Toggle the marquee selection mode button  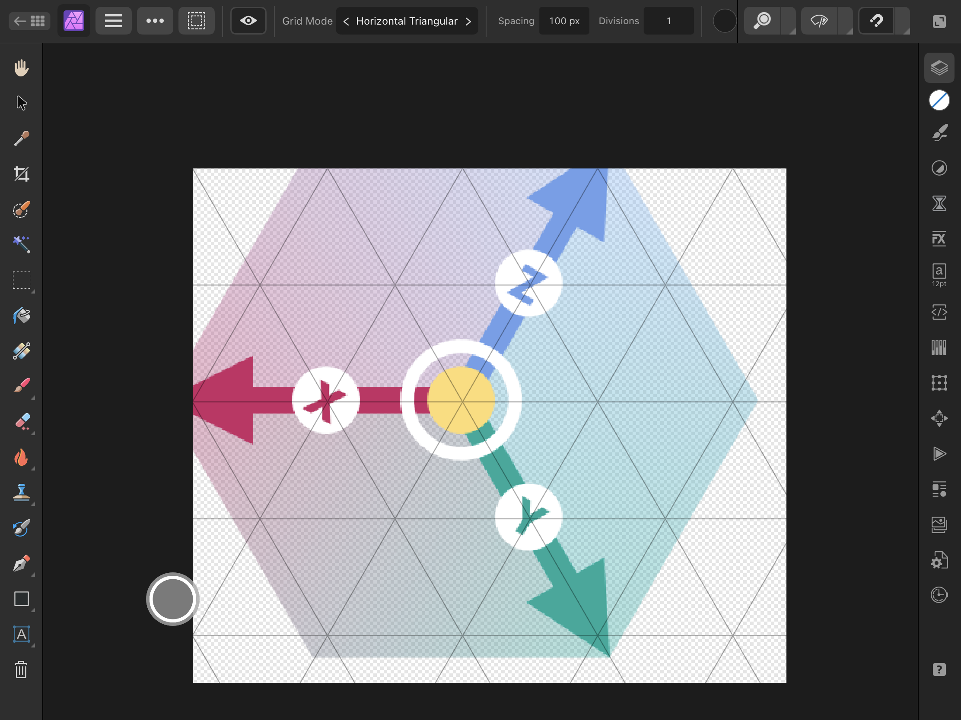click(x=196, y=20)
